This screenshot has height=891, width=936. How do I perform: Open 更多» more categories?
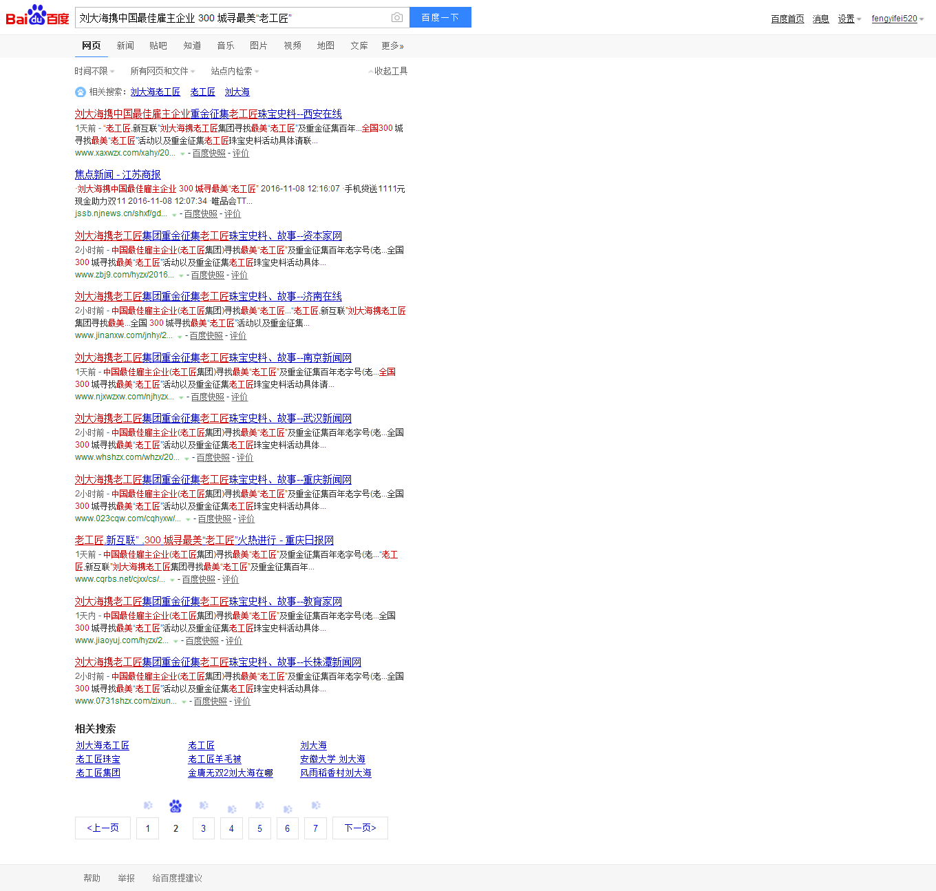pyautogui.click(x=393, y=45)
